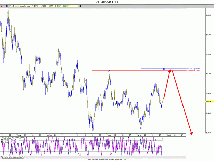Click the 1.6000 price axis label
The height and width of the screenshot is (161, 214).
click(209, 35)
